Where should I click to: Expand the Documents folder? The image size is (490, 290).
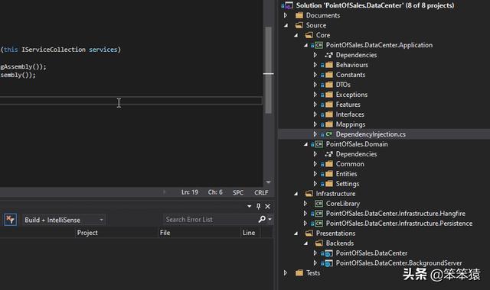coord(286,15)
